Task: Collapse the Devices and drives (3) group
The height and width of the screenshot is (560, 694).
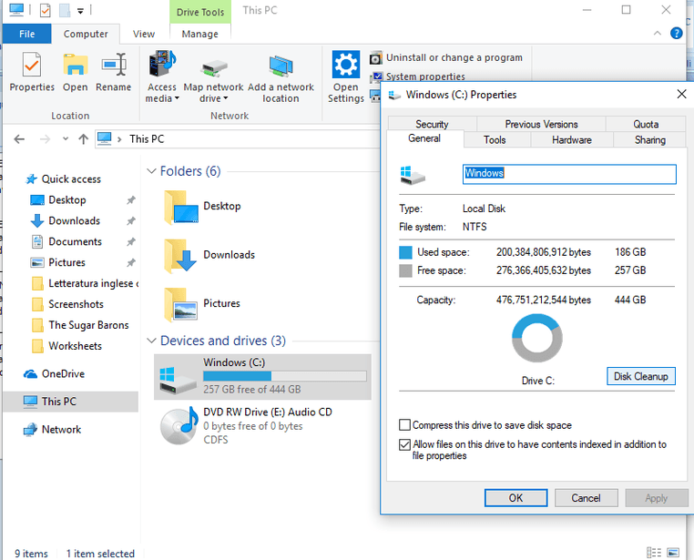Action: 151,341
